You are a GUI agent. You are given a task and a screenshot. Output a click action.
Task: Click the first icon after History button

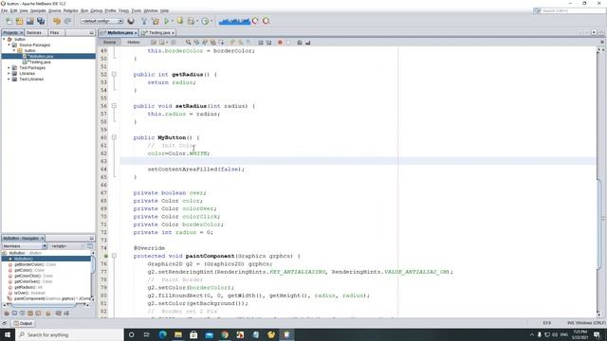click(154, 42)
